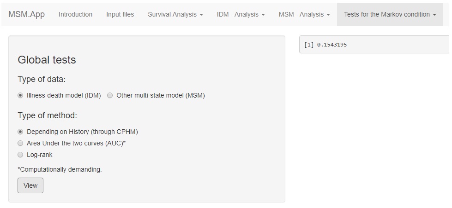Image resolution: width=452 pixels, height=208 pixels.
Task: Expand the Survival Analysis dropdown menu
Action: click(x=175, y=14)
